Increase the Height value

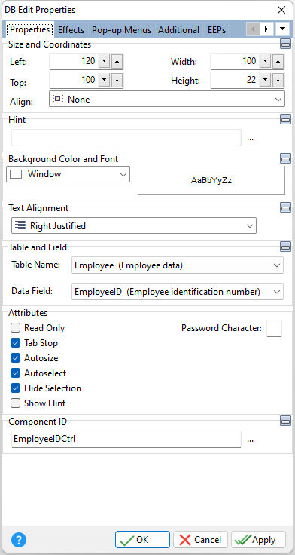click(x=278, y=81)
